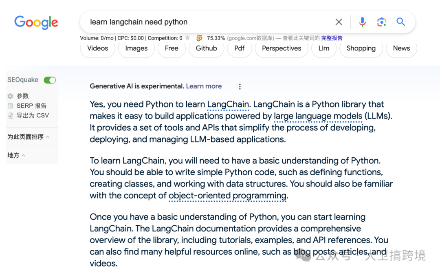The image size is (440, 273).
Task: Submit search with the magnifying glass icon
Action: pos(401,22)
